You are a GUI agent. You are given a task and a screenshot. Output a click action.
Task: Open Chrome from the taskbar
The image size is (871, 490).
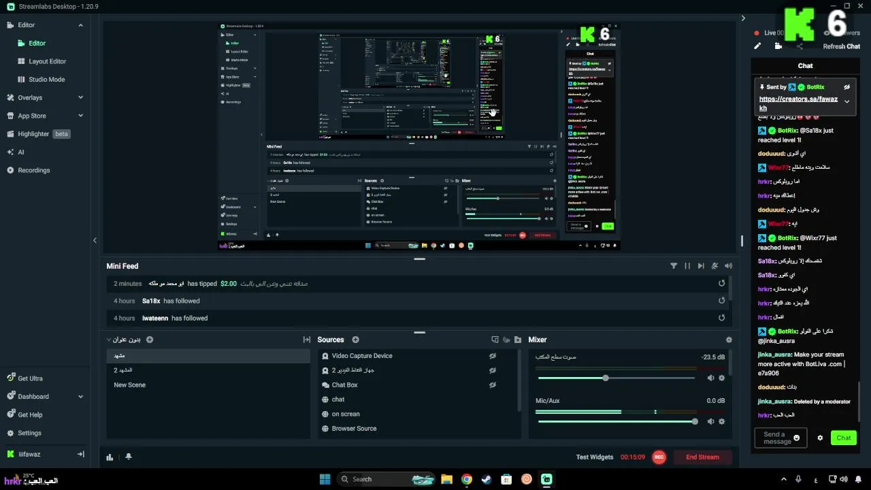[466, 479]
